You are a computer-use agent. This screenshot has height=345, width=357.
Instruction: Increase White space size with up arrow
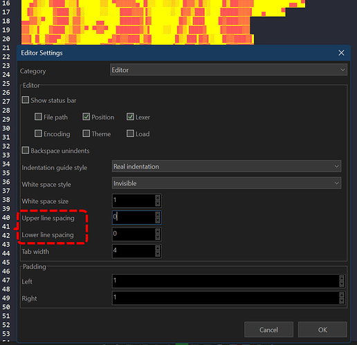[x=158, y=198]
